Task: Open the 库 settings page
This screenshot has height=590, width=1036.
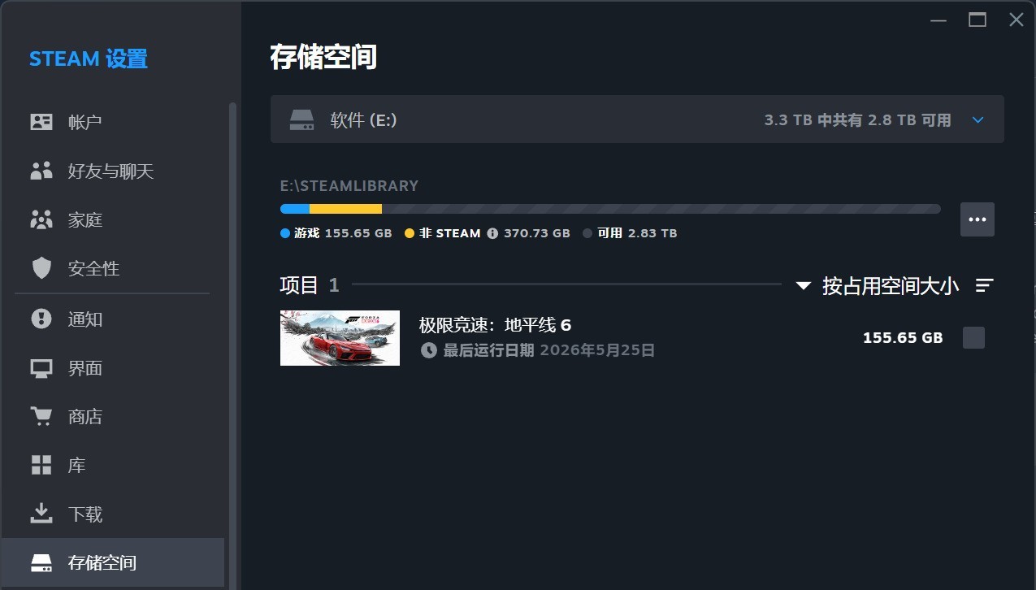Action: click(112, 466)
